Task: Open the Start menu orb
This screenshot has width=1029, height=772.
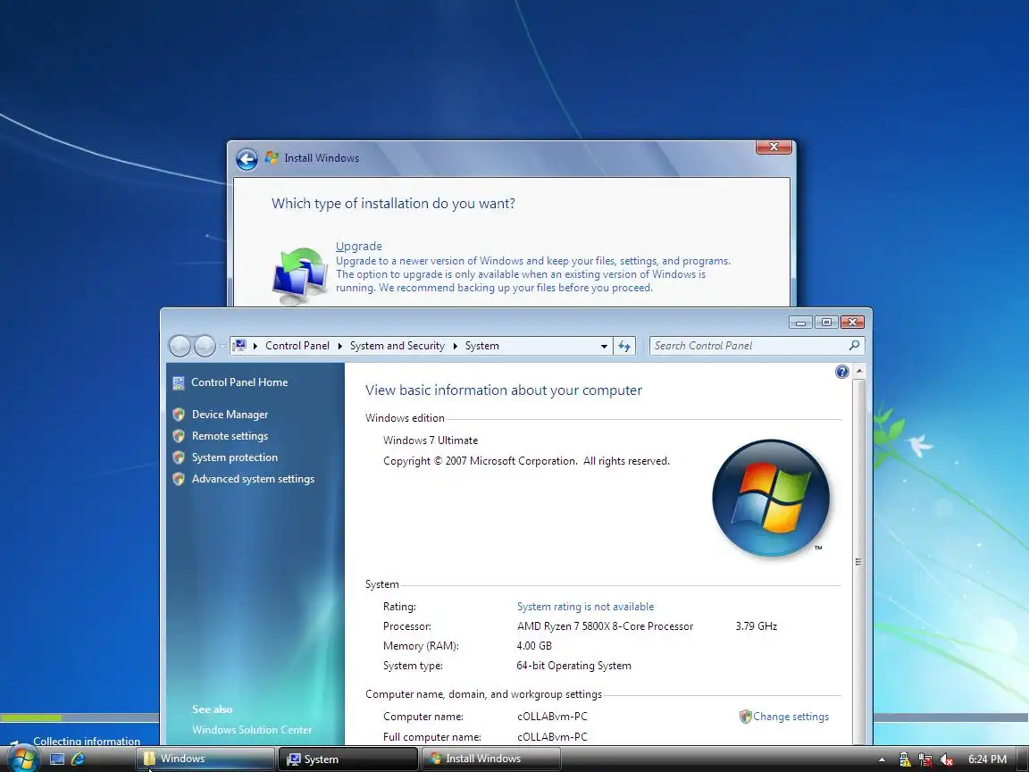Action: 22,759
